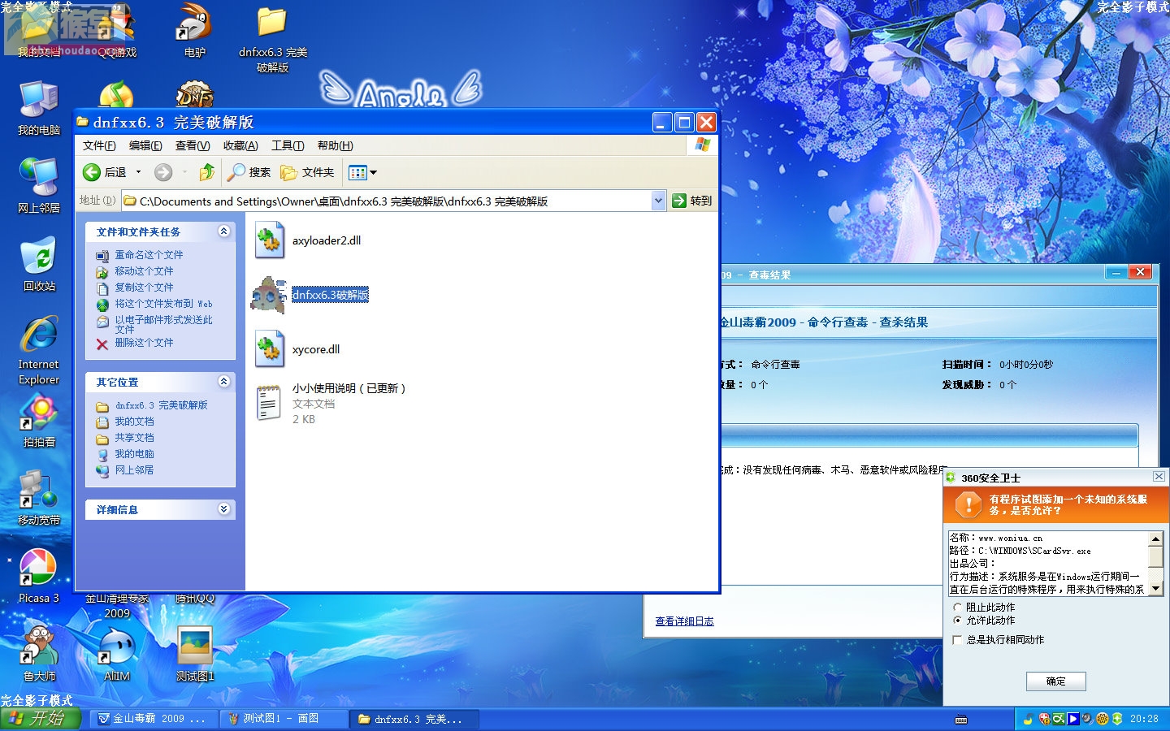This screenshot has width=1170, height=731.
Task: Click the 20:28 clock in the taskbar
Action: pyautogui.click(x=1144, y=719)
